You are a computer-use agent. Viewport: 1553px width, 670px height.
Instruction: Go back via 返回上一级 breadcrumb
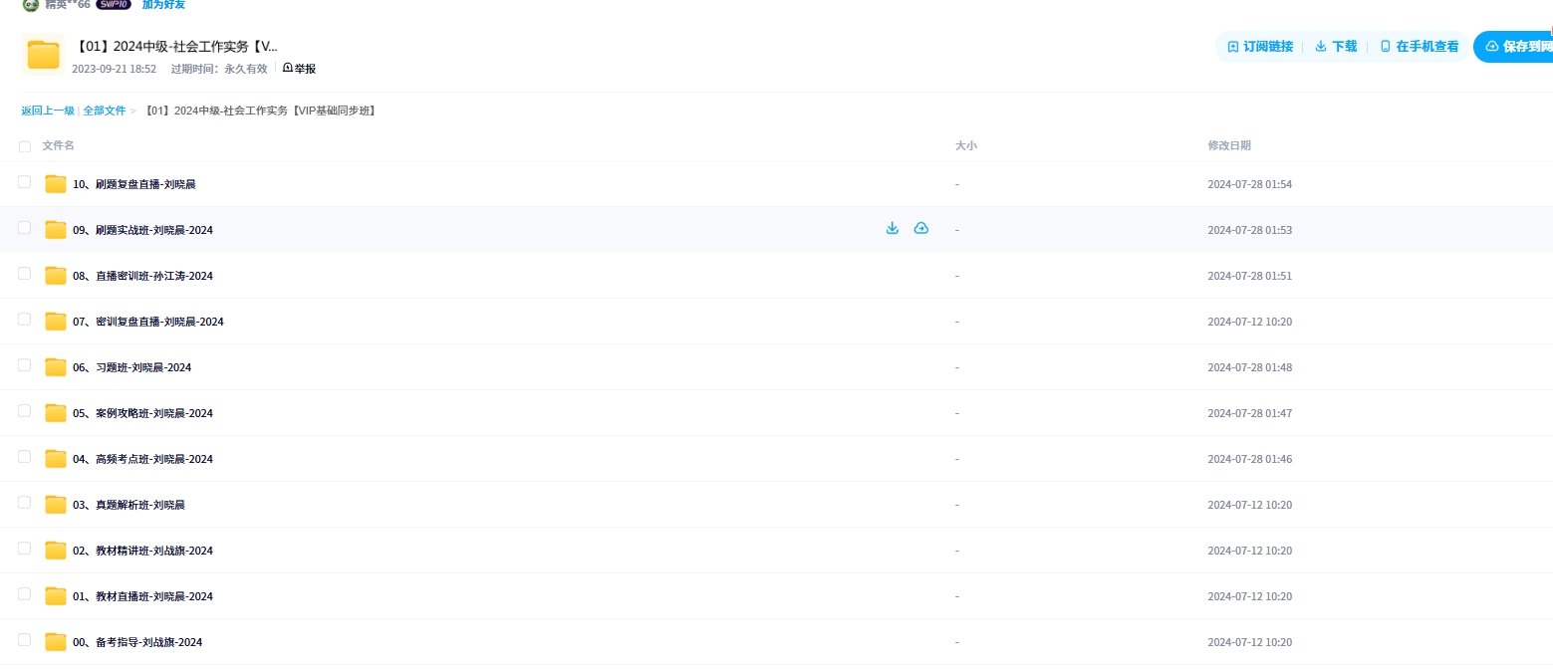48,111
